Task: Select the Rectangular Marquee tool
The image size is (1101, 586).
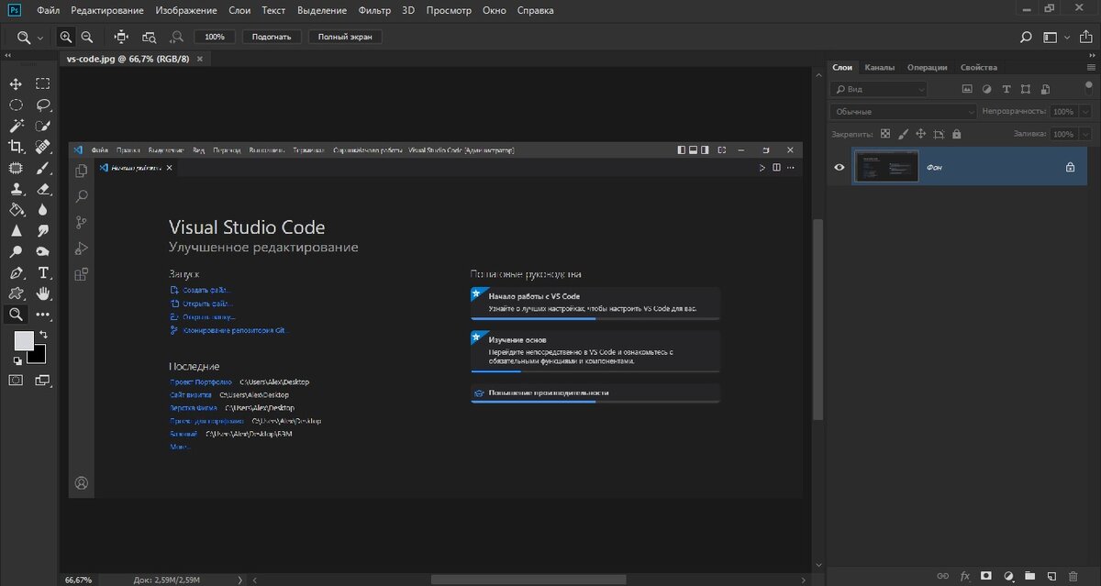Action: [x=43, y=83]
